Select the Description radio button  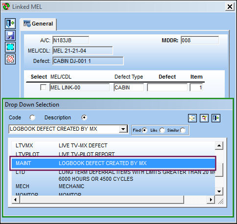click(84, 117)
